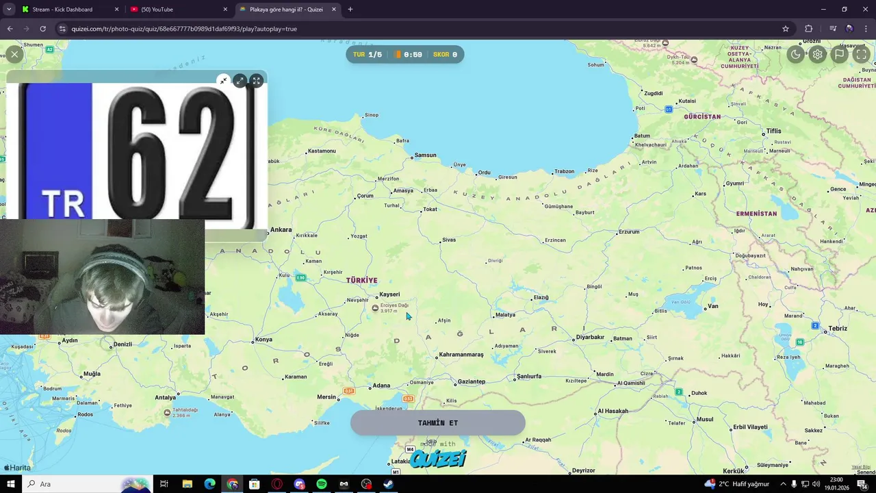The width and height of the screenshot is (876, 493).
Task: Close the quiz with the X button
Action: [x=14, y=54]
